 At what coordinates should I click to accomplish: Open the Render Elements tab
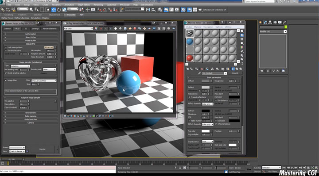50,29
